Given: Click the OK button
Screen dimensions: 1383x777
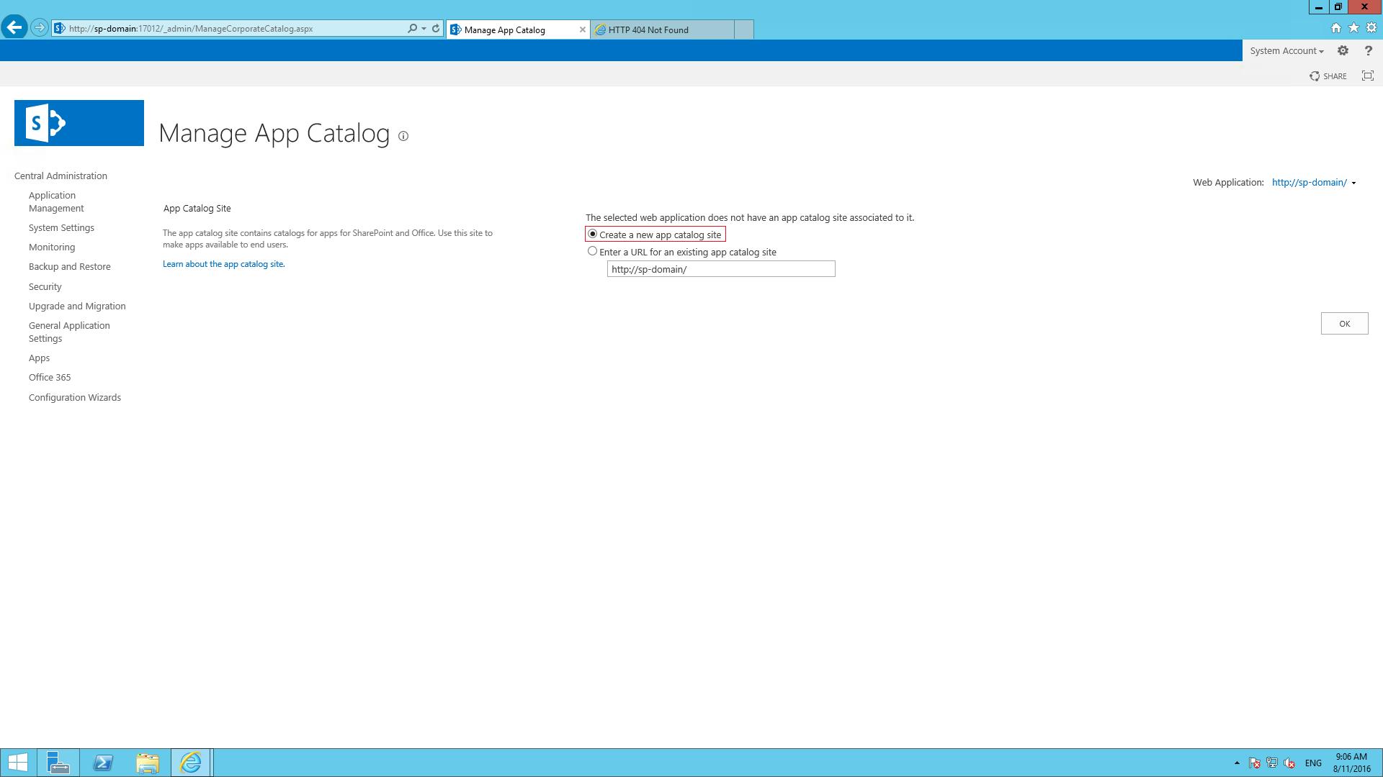Looking at the screenshot, I should coord(1344,324).
